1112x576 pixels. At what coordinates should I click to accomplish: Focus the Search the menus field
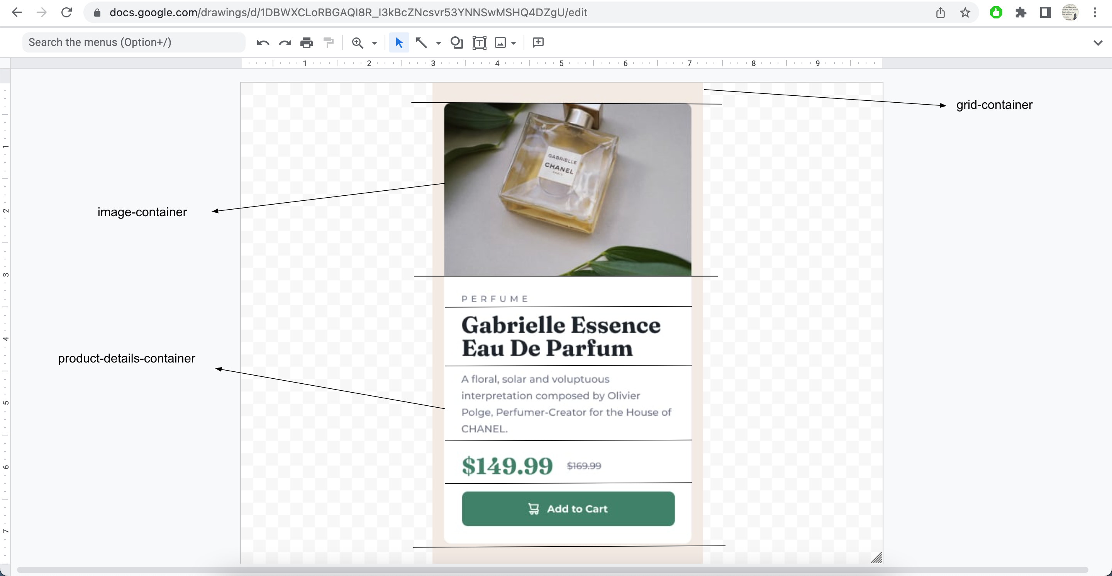point(134,42)
